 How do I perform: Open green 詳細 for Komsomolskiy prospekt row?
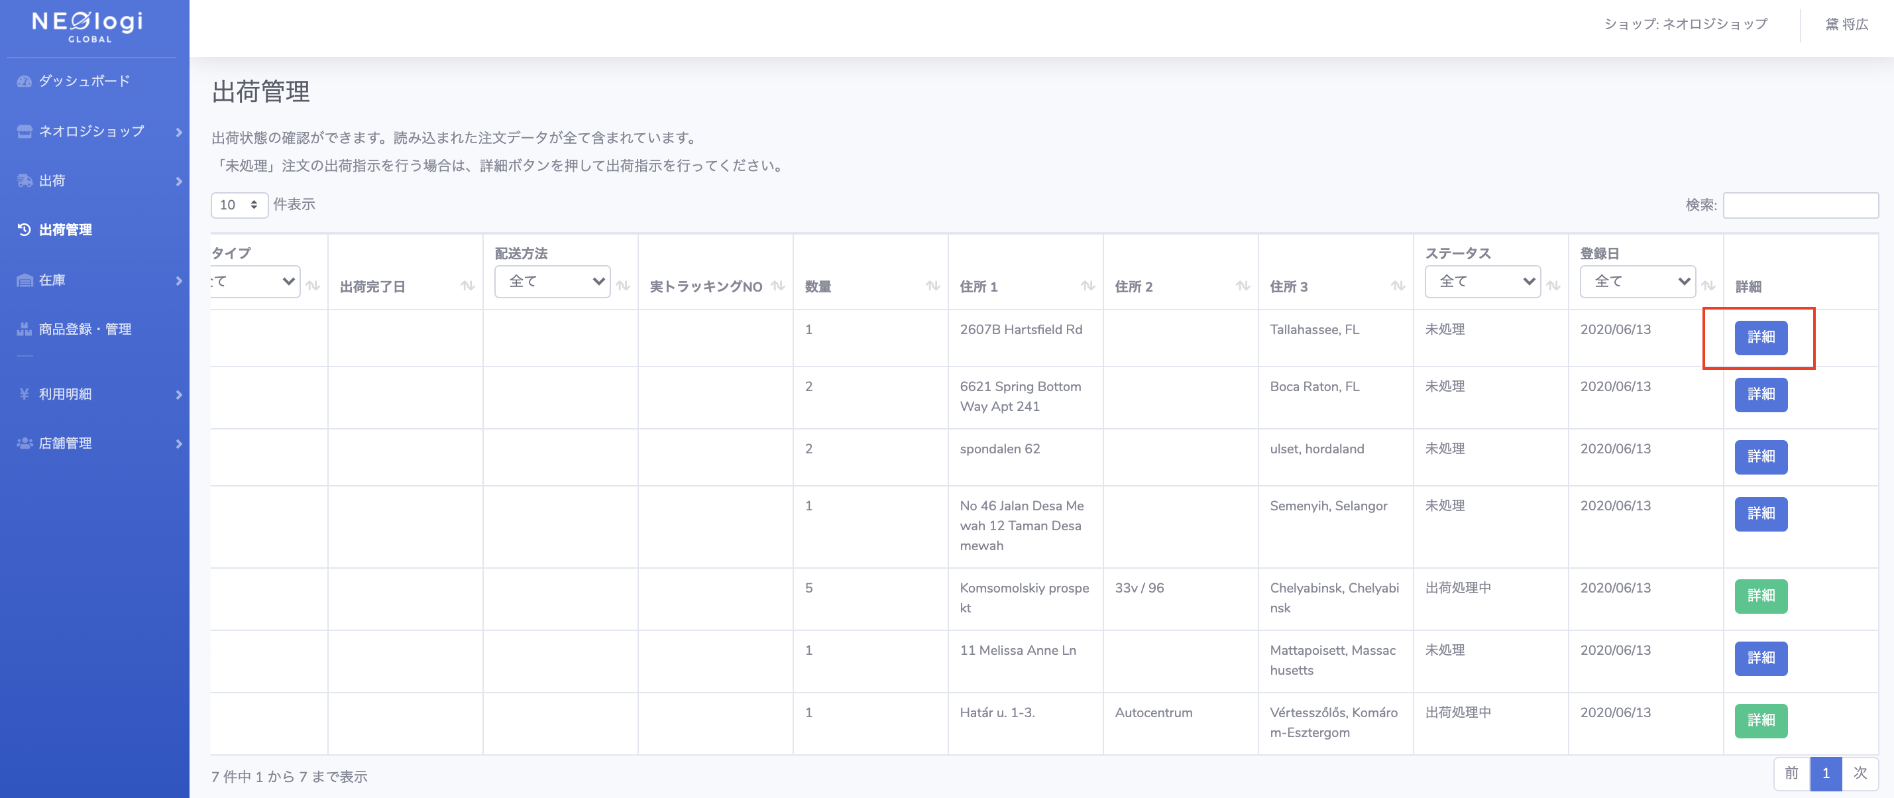coord(1760,597)
